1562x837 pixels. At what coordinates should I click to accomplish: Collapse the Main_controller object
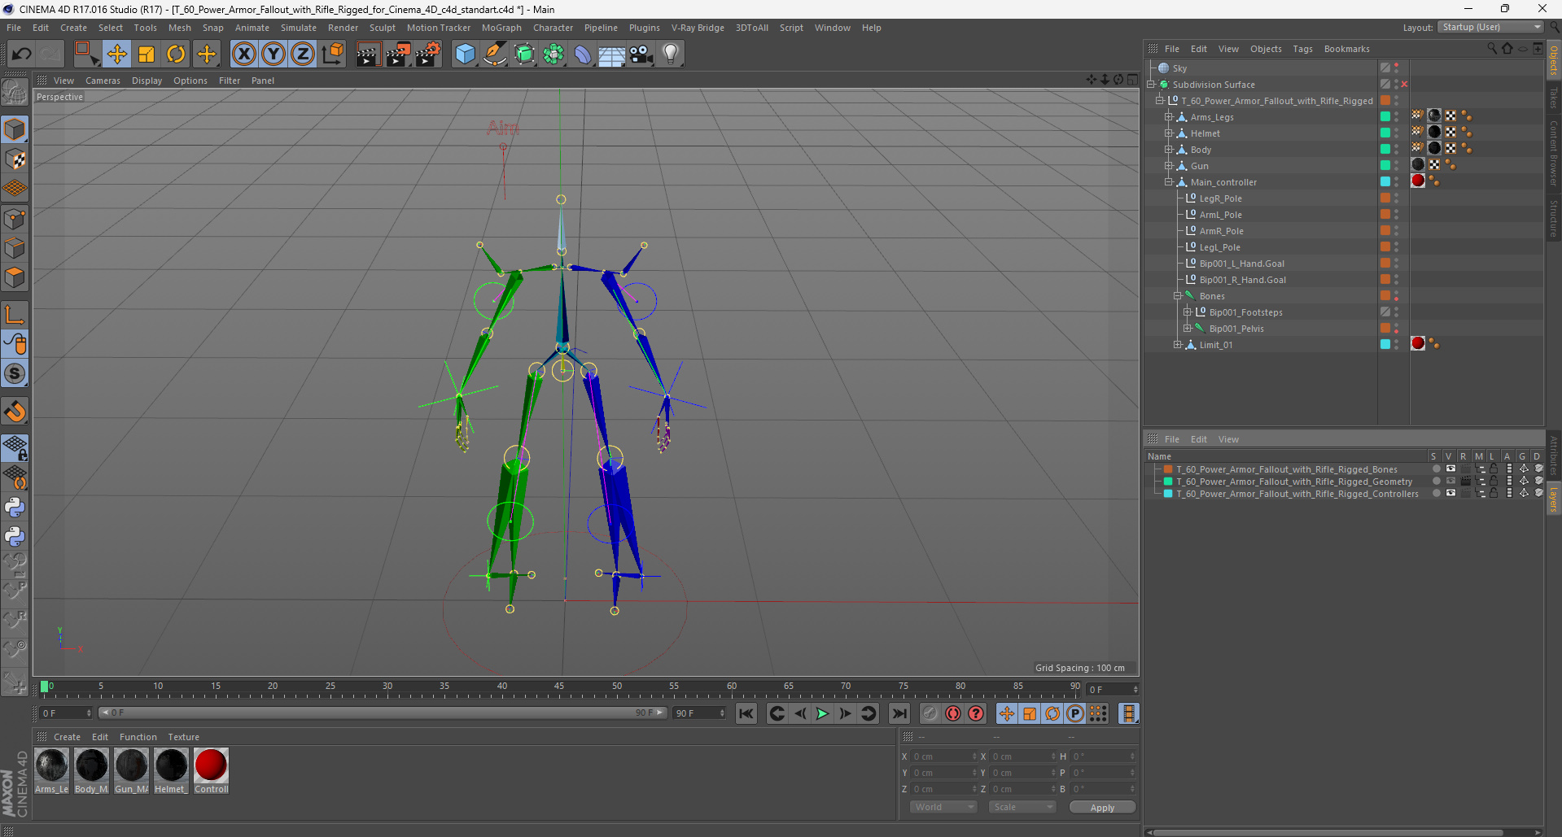pyautogui.click(x=1169, y=182)
